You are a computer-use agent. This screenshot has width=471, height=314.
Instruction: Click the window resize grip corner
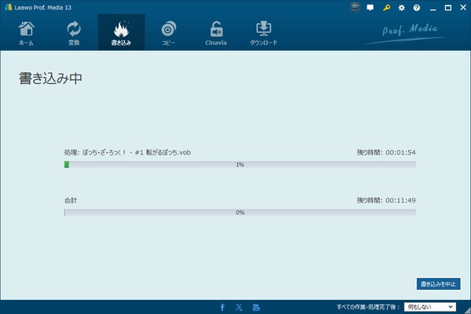click(x=467, y=310)
